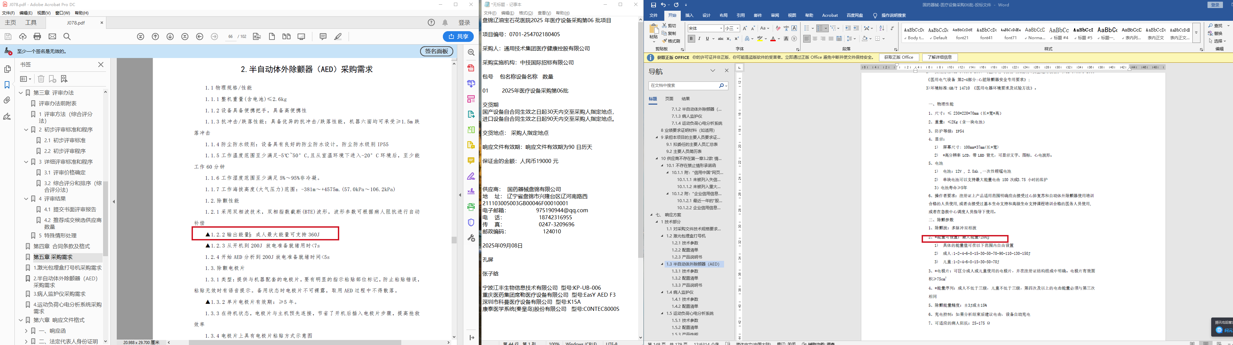The image size is (1233, 345).
Task: Open Acrobat help question icon
Action: 431,22
